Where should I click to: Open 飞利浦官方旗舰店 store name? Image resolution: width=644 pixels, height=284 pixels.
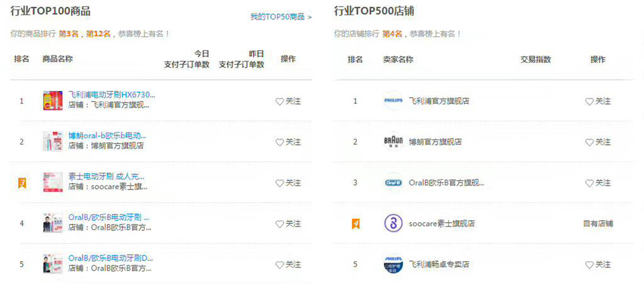pos(439,101)
